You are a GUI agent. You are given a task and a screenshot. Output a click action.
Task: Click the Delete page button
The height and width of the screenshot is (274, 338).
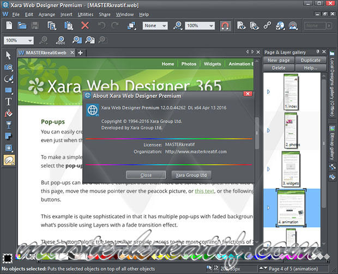point(279,68)
